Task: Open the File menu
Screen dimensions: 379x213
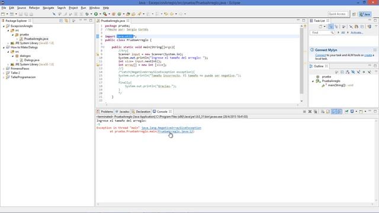Action: [x=4, y=8]
